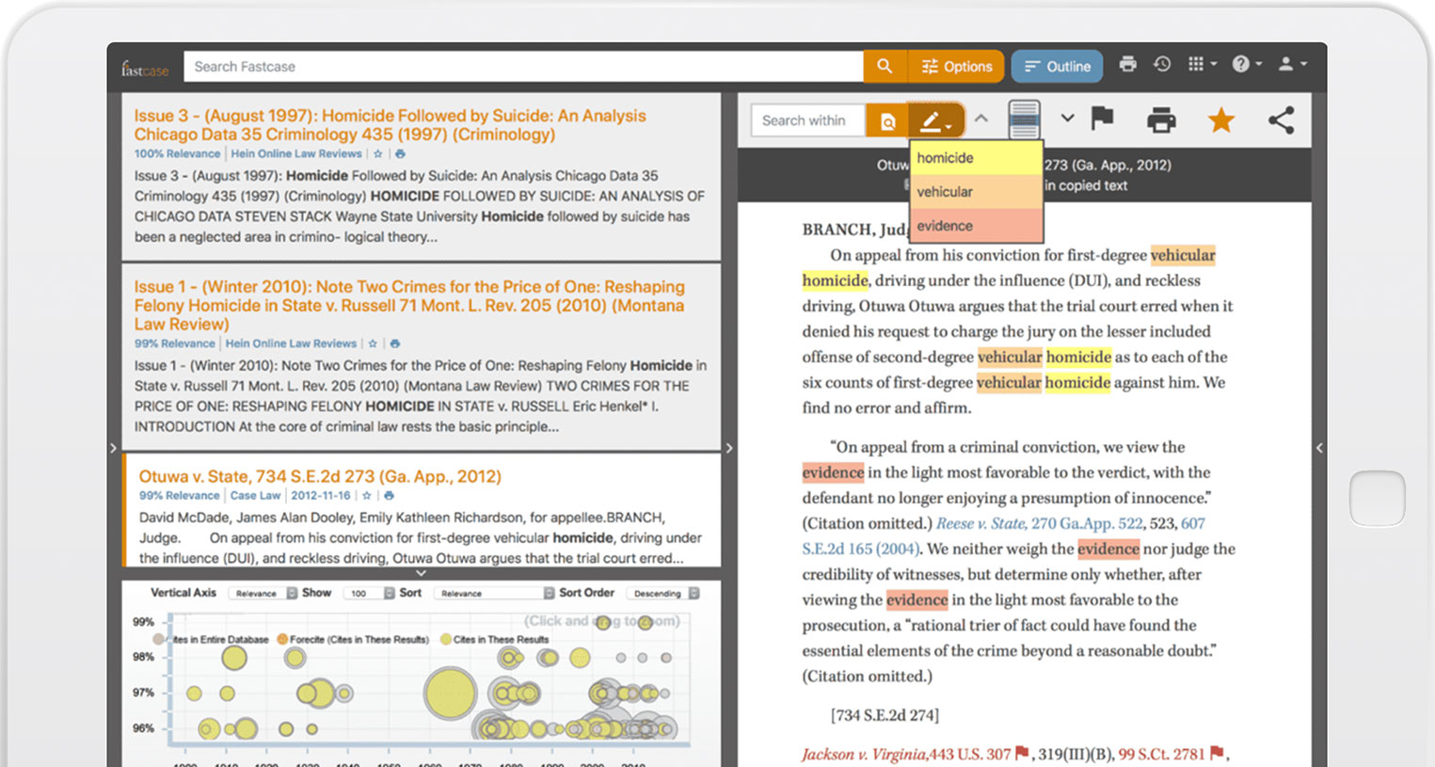Open the 'Otuwa v. State, 734 S.E.2d 273' result
The height and width of the screenshot is (767, 1435).
coord(320,477)
